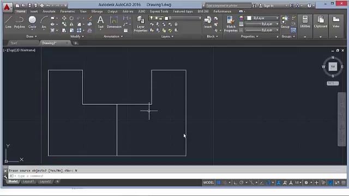Click the Group tool
Screen dimensions: 349x196
[x=285, y=22]
